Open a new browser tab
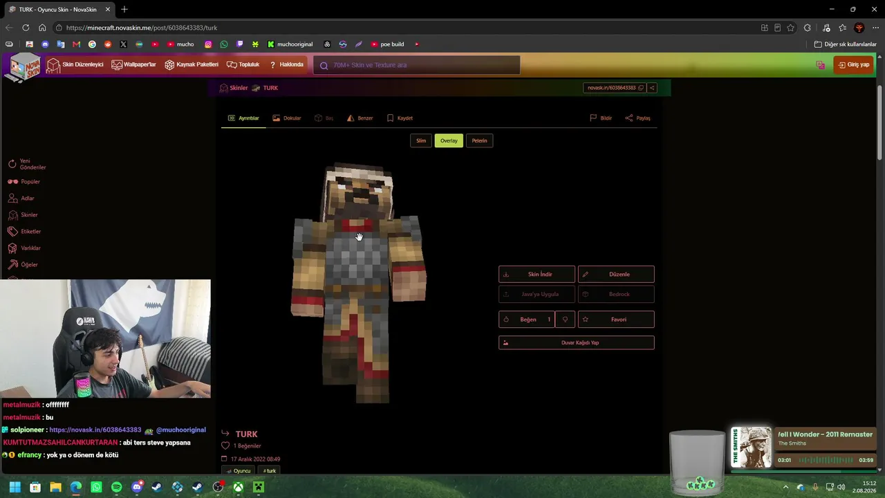885x498 pixels. [124, 10]
